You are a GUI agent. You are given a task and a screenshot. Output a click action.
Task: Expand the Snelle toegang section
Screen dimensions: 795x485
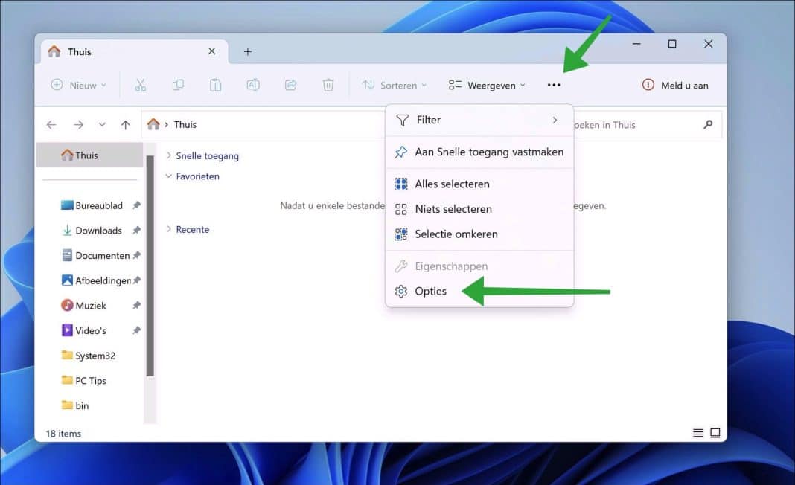tap(169, 155)
